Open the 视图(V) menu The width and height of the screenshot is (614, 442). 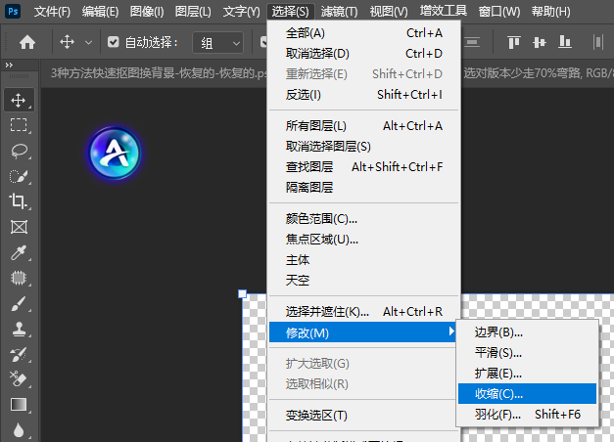(x=389, y=12)
